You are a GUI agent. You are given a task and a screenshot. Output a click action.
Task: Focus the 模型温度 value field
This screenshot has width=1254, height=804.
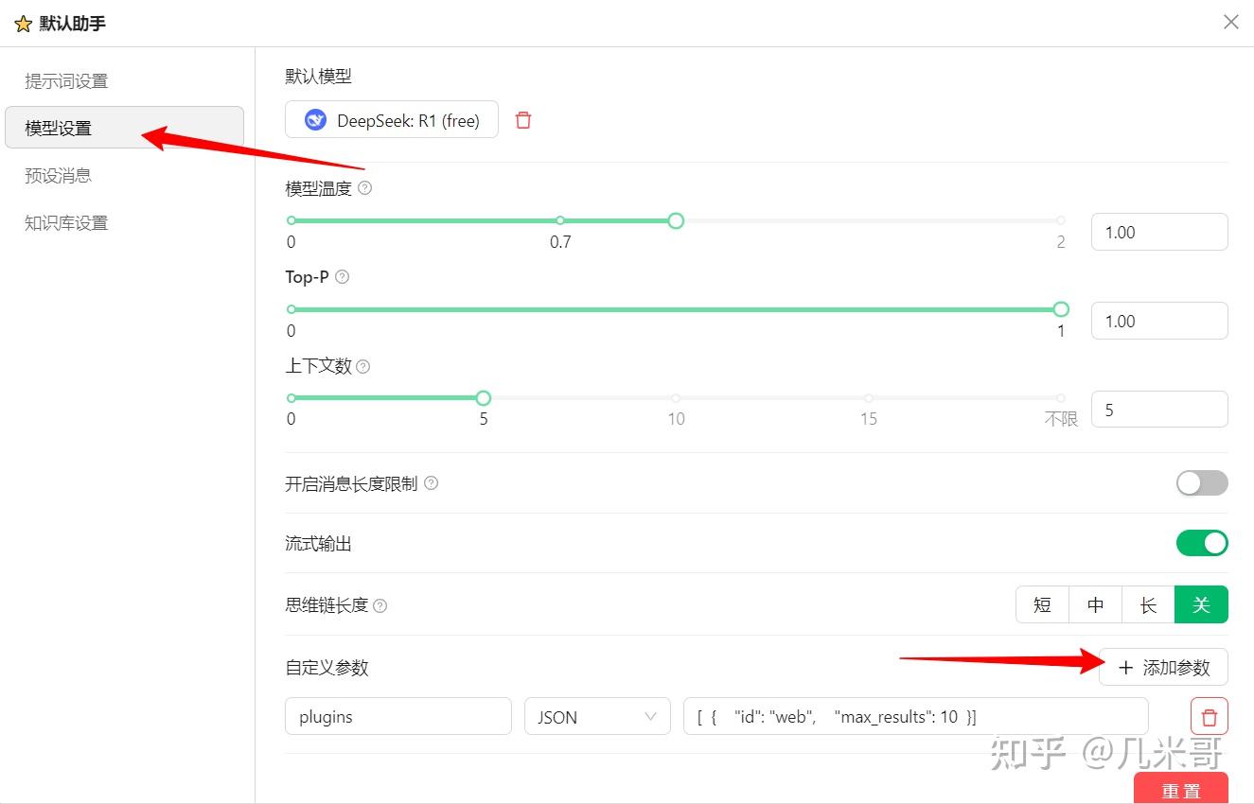[x=1159, y=232]
